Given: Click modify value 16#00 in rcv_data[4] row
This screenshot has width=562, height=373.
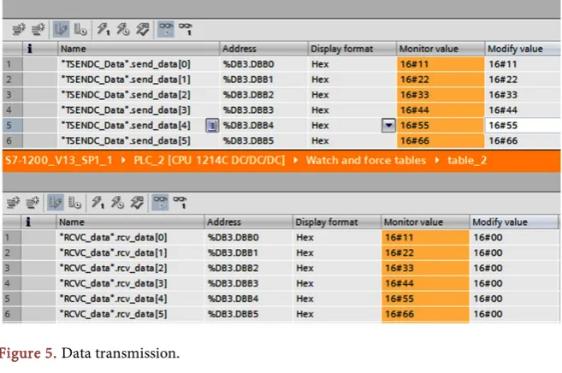Looking at the screenshot, I should click(x=513, y=299).
